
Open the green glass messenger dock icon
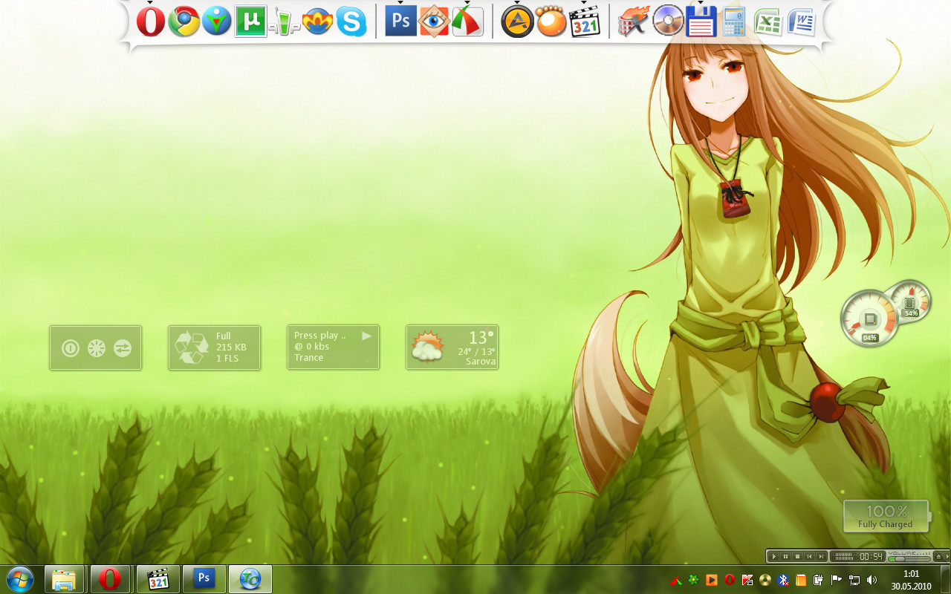[x=284, y=22]
